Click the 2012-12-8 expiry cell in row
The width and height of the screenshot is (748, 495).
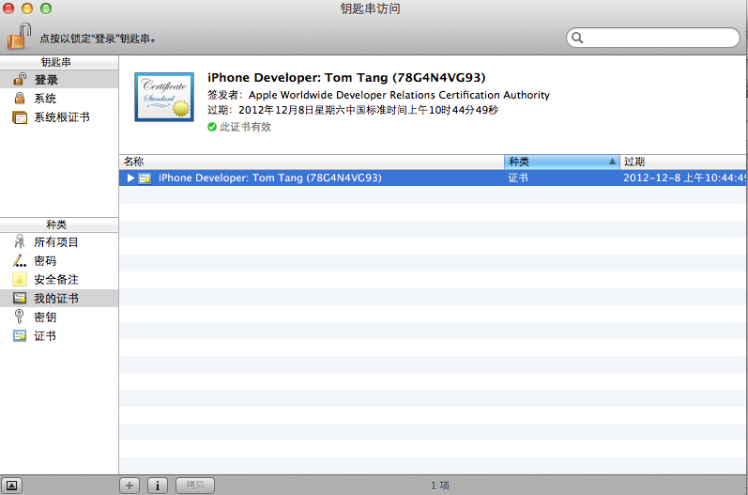684,178
